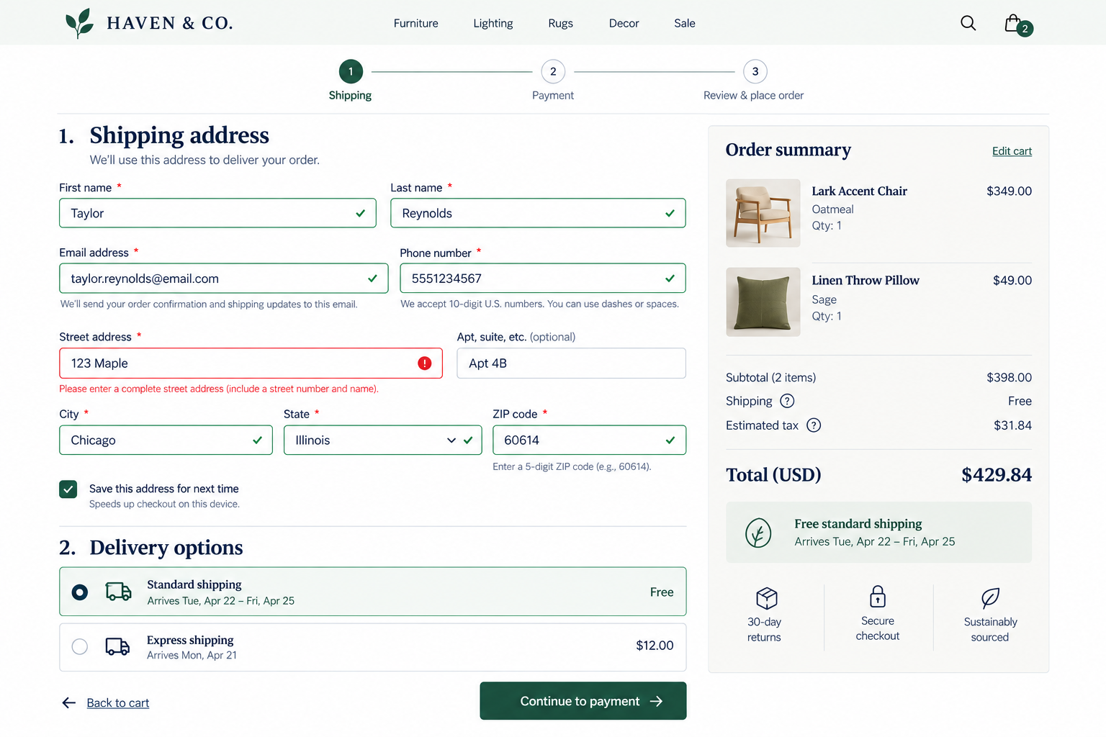Image resolution: width=1106 pixels, height=737 pixels.
Task: Click the Email address input field
Action: [224, 279]
